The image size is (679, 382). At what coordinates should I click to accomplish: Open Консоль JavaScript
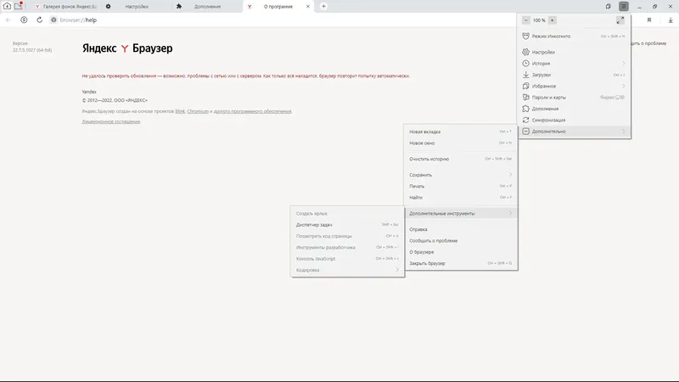[347, 258]
